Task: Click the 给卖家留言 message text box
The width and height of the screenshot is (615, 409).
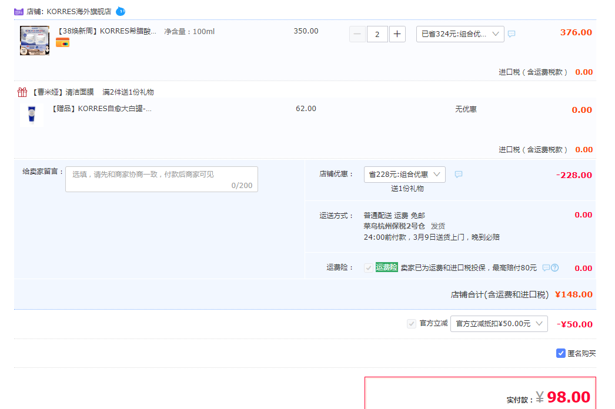Action: pyautogui.click(x=162, y=179)
